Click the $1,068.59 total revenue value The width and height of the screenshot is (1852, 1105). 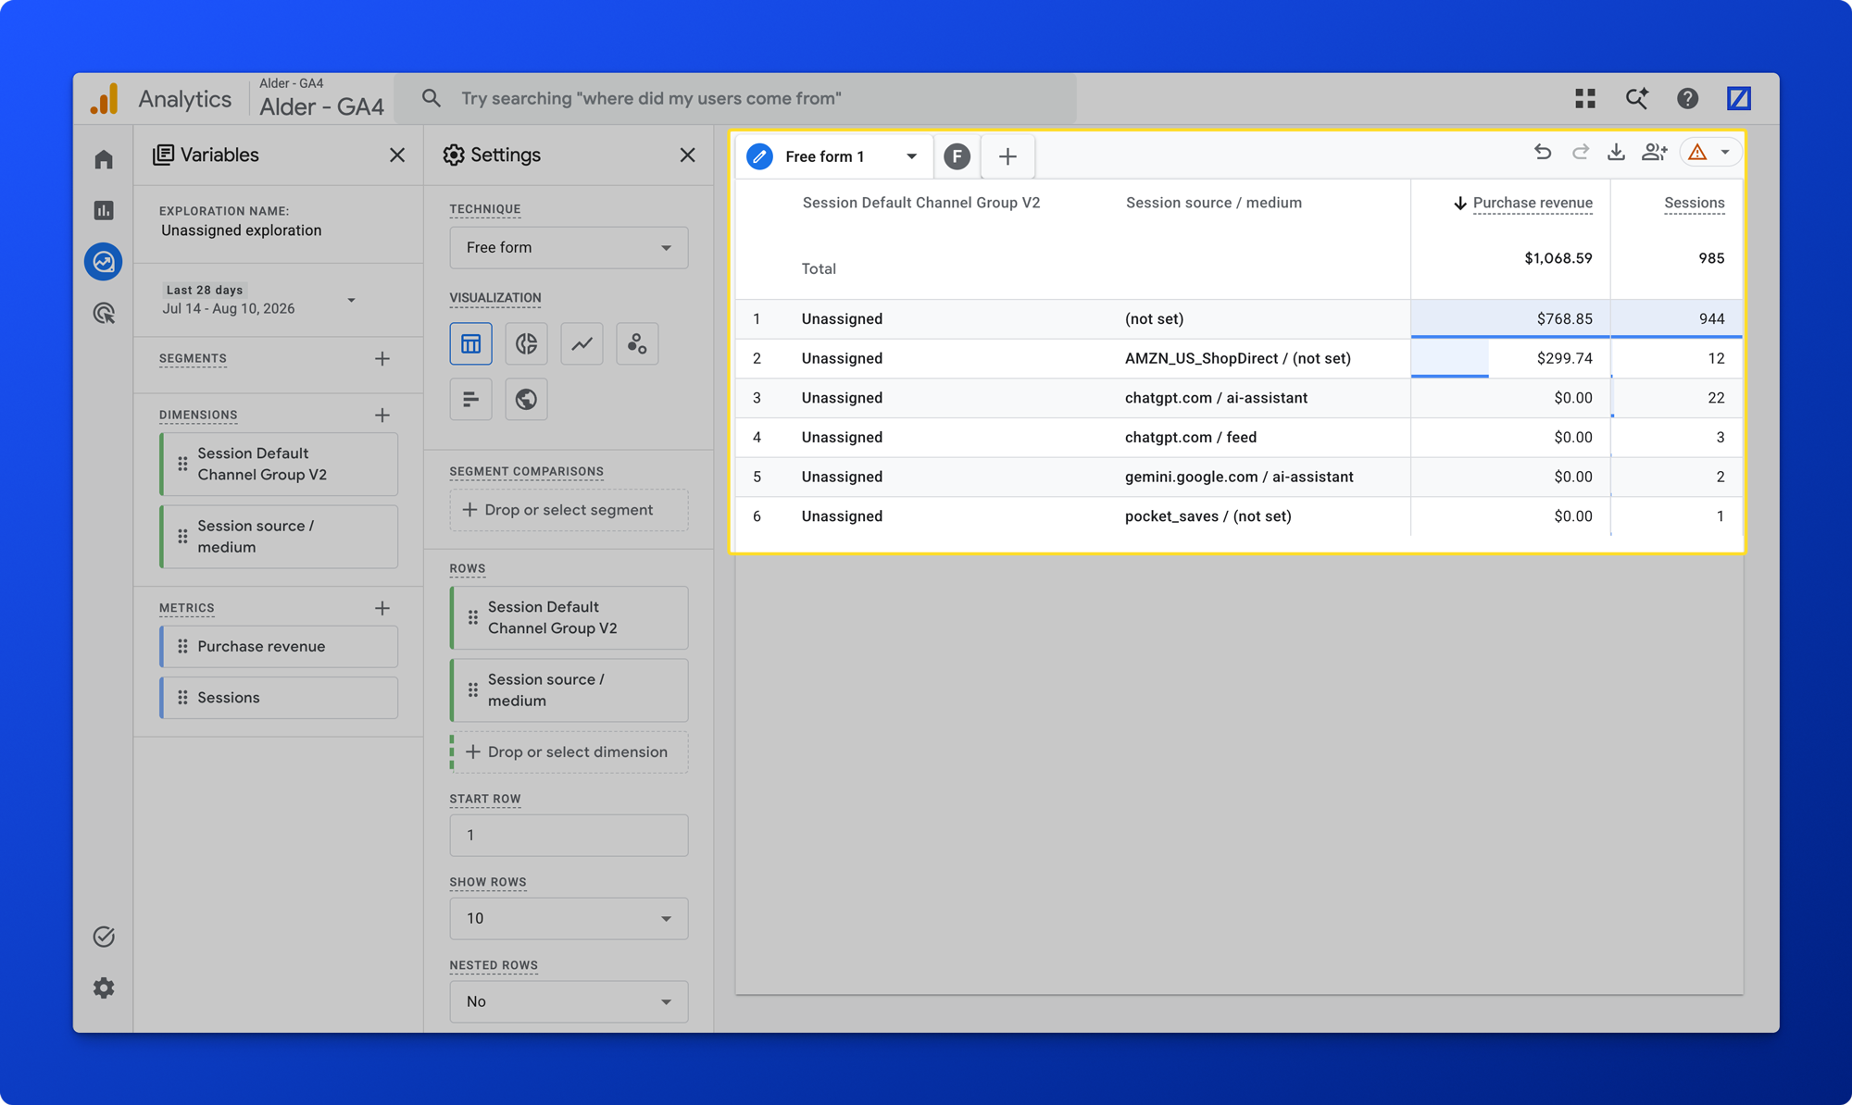[x=1558, y=258]
